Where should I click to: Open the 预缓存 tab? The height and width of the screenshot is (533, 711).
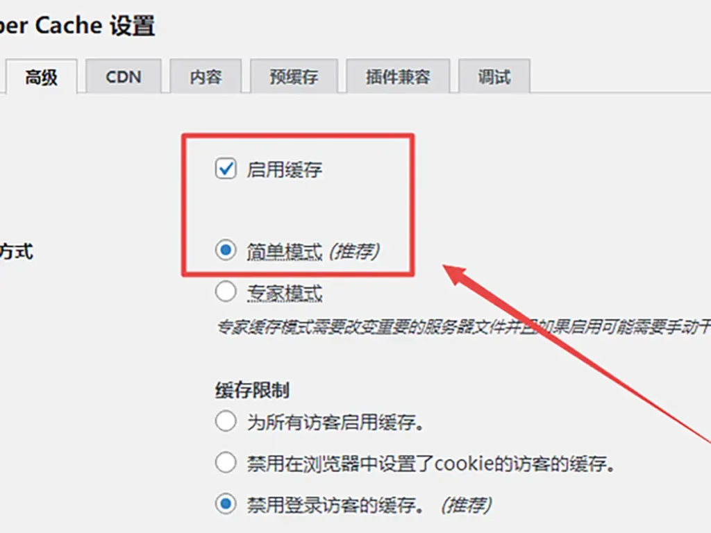pyautogui.click(x=294, y=76)
